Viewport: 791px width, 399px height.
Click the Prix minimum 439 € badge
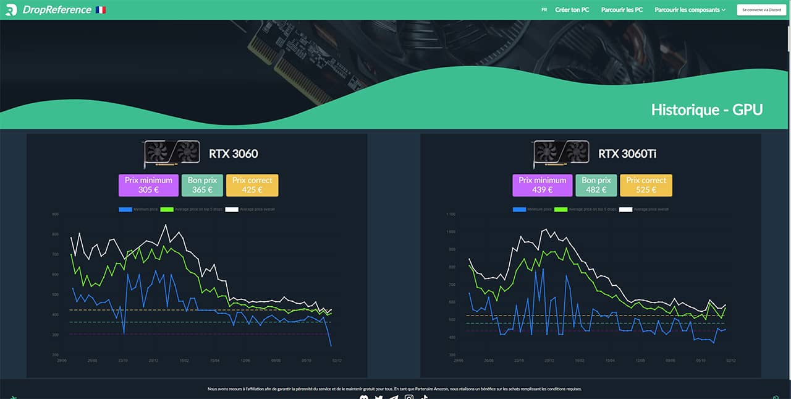tap(542, 185)
